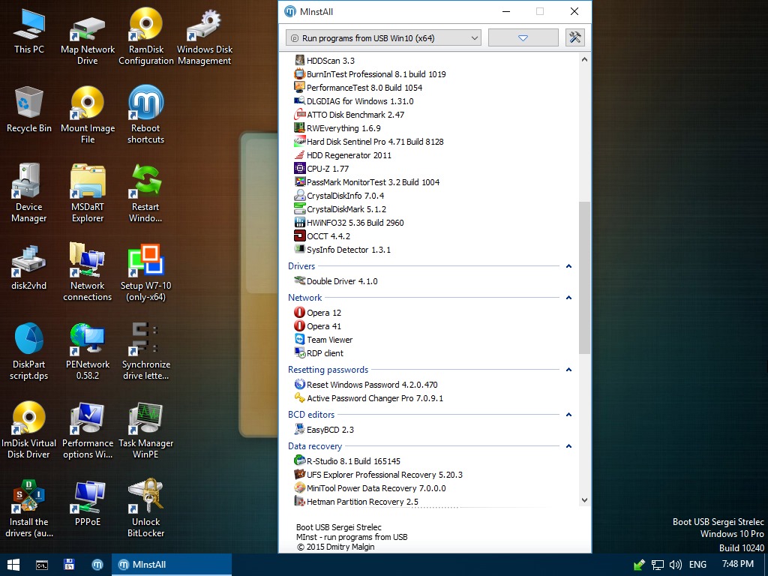Launch Setup W7-10 (only-x64) icon
768x576 pixels.
point(146,273)
